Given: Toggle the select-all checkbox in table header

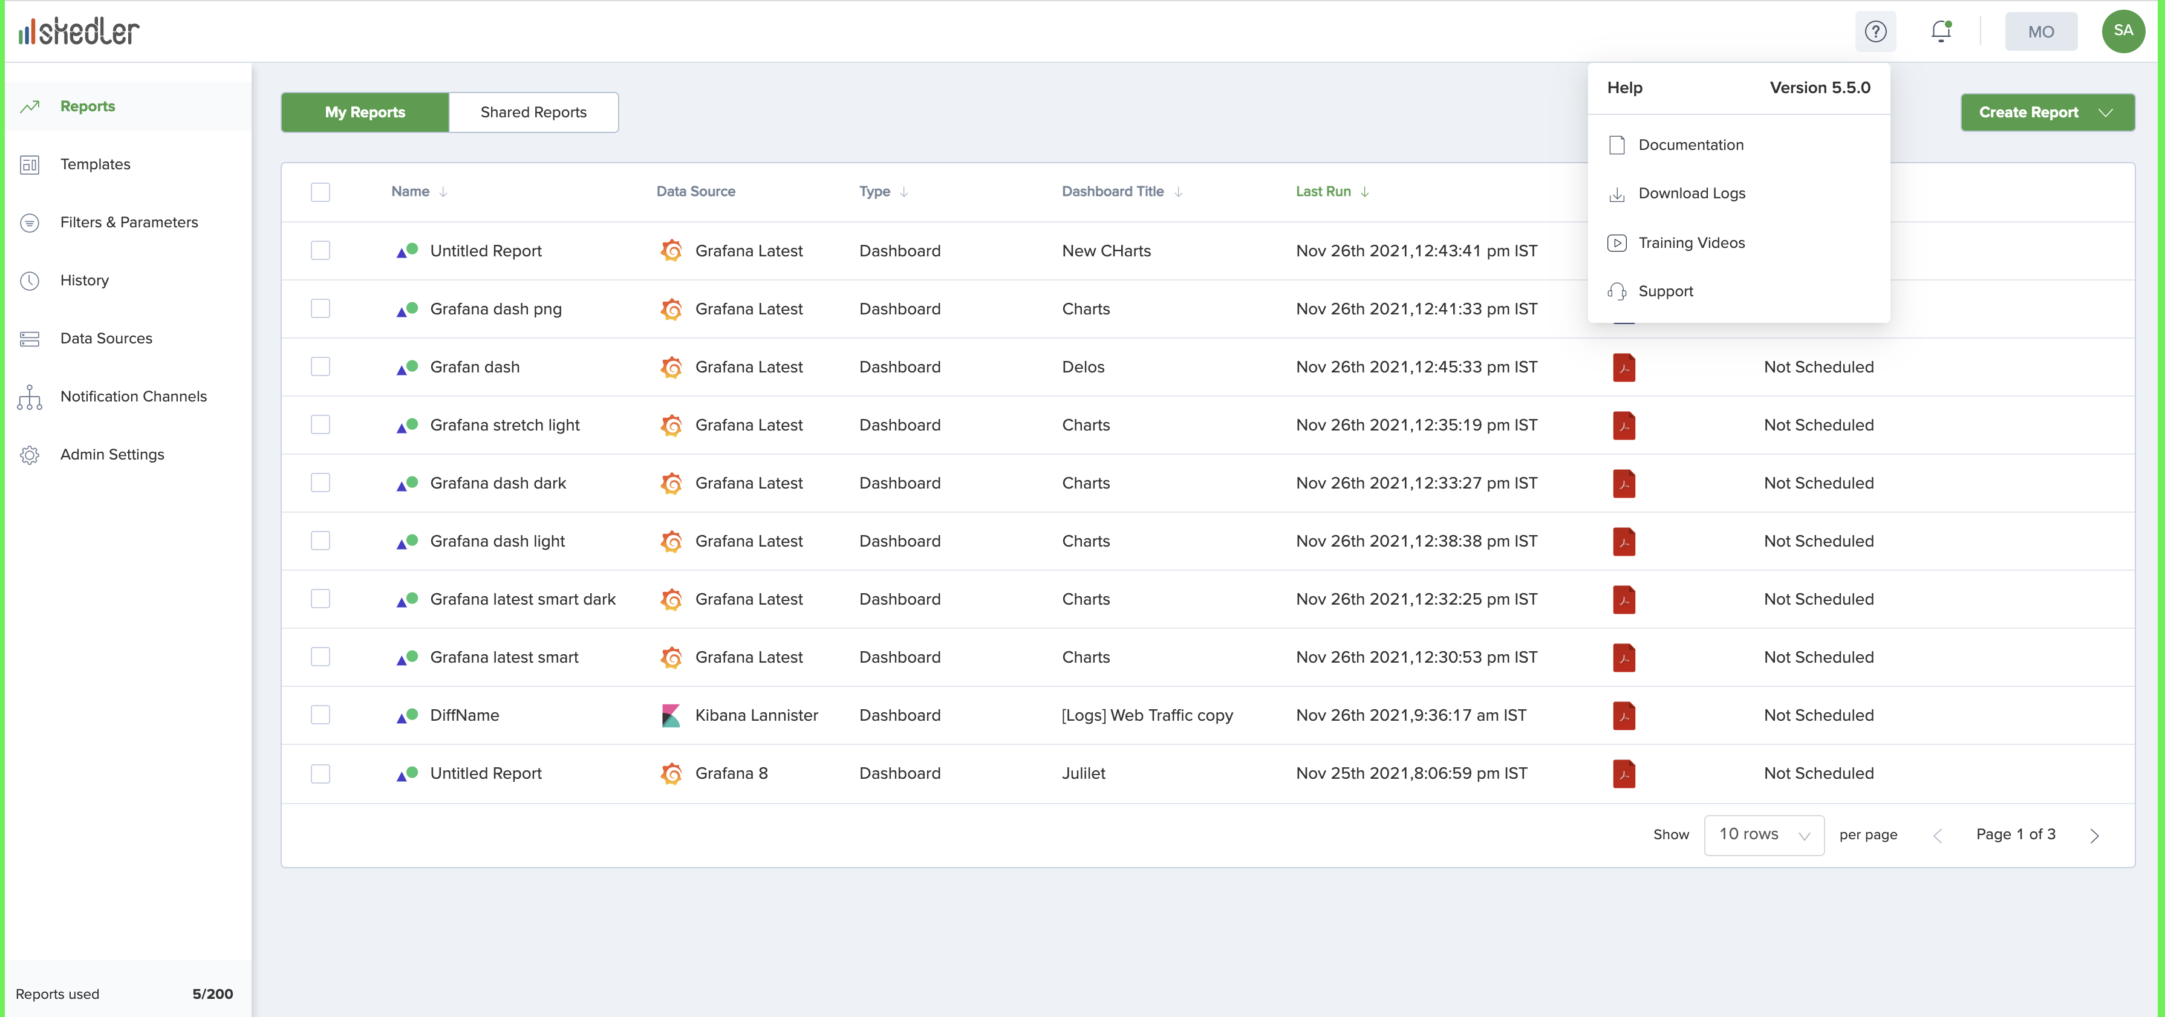Looking at the screenshot, I should pos(320,192).
